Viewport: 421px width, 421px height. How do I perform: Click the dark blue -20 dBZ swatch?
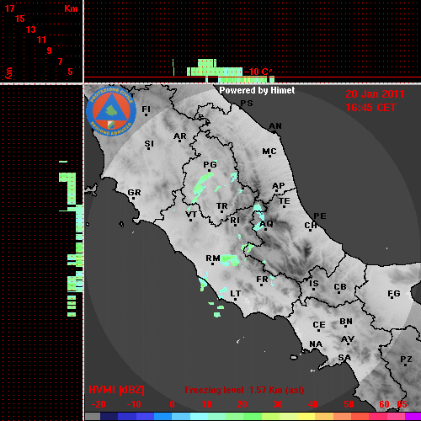109,416
